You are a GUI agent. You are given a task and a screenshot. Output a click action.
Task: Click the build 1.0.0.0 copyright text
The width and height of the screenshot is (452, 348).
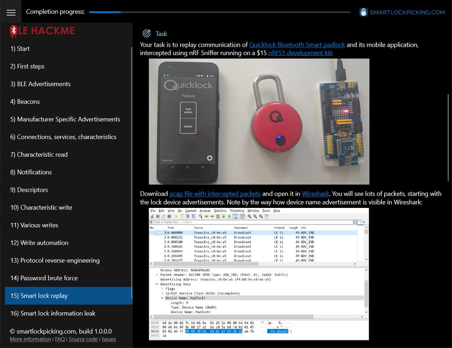coord(61,331)
